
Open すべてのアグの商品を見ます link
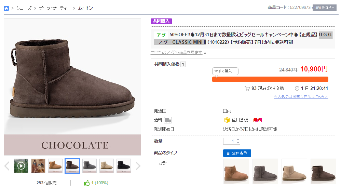177,53
